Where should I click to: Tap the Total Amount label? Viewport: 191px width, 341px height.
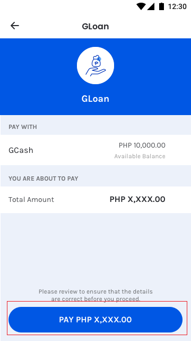click(x=31, y=200)
